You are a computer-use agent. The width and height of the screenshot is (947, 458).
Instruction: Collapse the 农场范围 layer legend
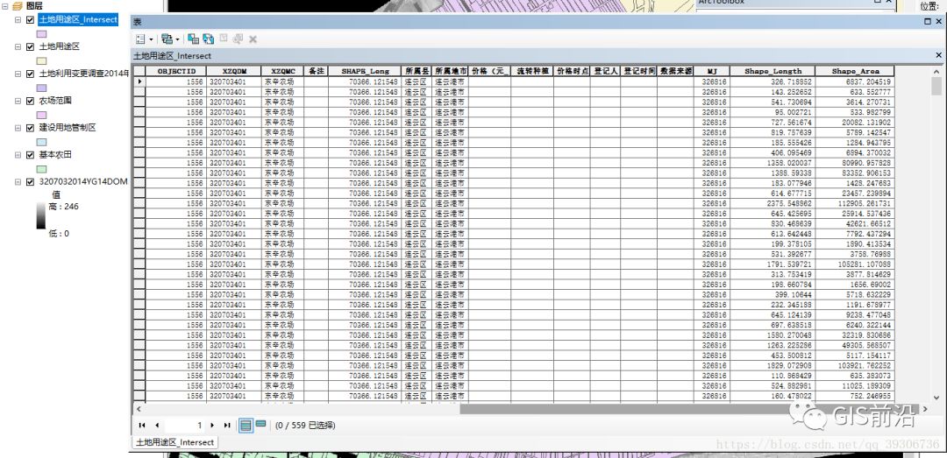coord(18,101)
